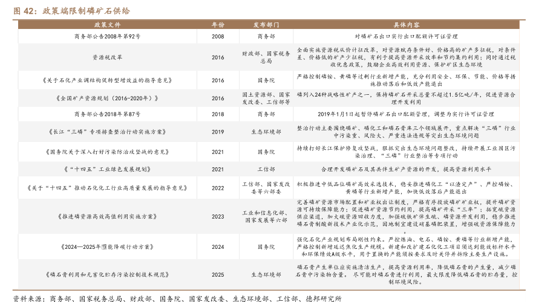Click the 政策文件 column header
Viewport: 536px width, 302px height.
coord(107,25)
